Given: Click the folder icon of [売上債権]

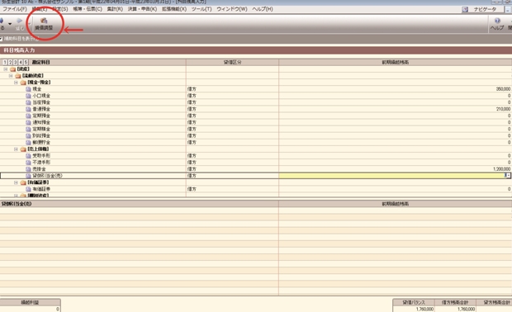Looking at the screenshot, I should pos(23,149).
